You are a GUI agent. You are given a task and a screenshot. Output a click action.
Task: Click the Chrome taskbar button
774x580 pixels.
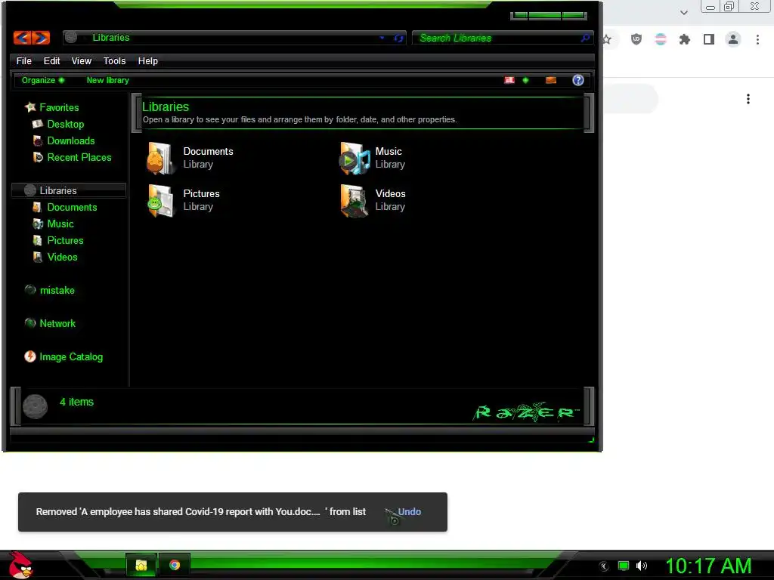click(175, 565)
